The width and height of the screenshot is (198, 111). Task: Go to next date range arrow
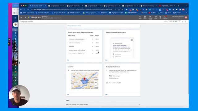(x=186, y=22)
